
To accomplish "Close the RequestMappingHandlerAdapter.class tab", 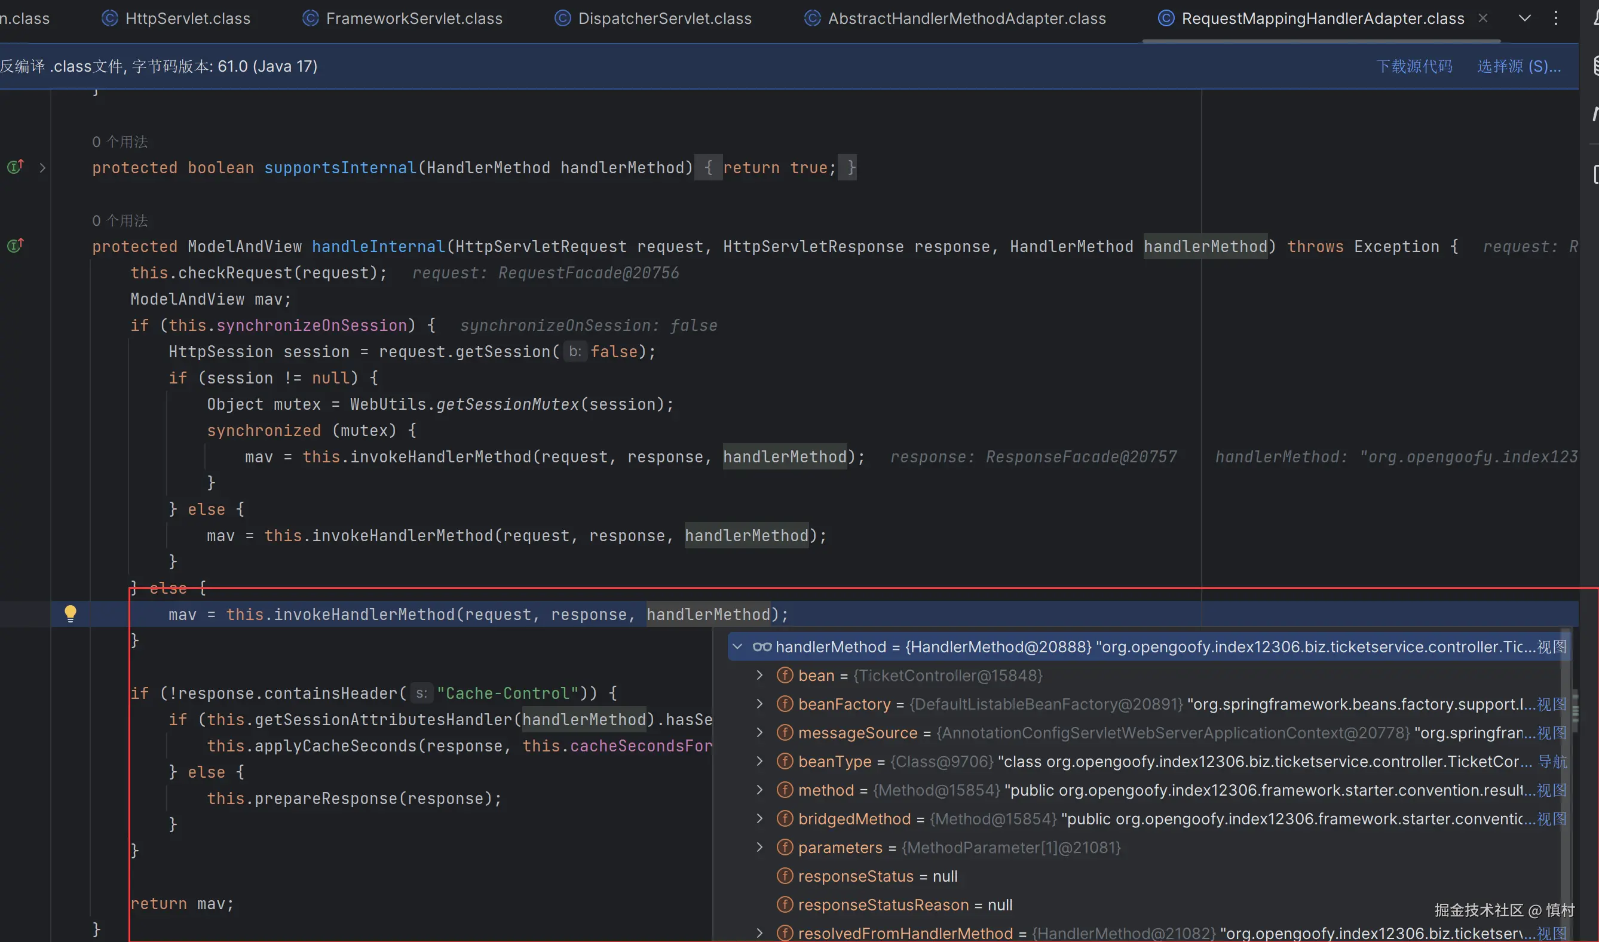I will [1483, 18].
